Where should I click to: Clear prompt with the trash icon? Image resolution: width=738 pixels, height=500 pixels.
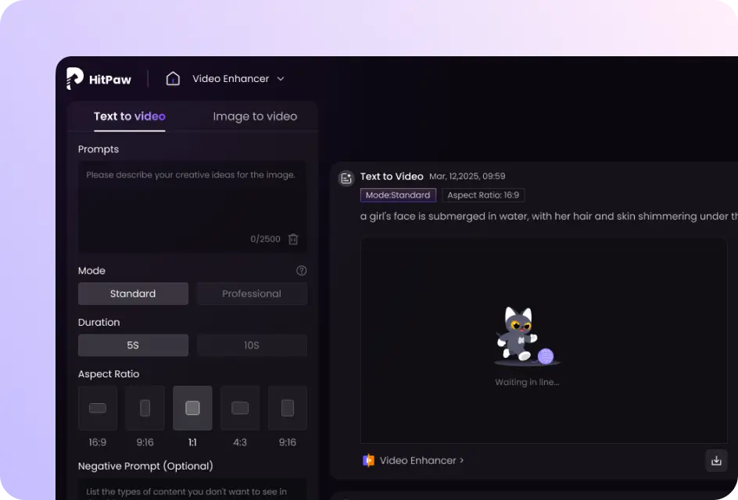[293, 239]
